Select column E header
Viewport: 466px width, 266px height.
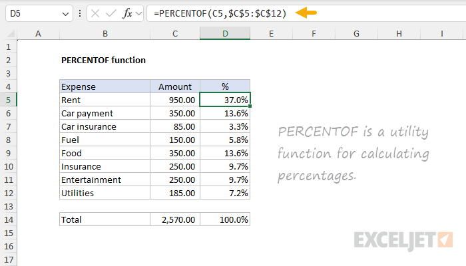pos(271,33)
